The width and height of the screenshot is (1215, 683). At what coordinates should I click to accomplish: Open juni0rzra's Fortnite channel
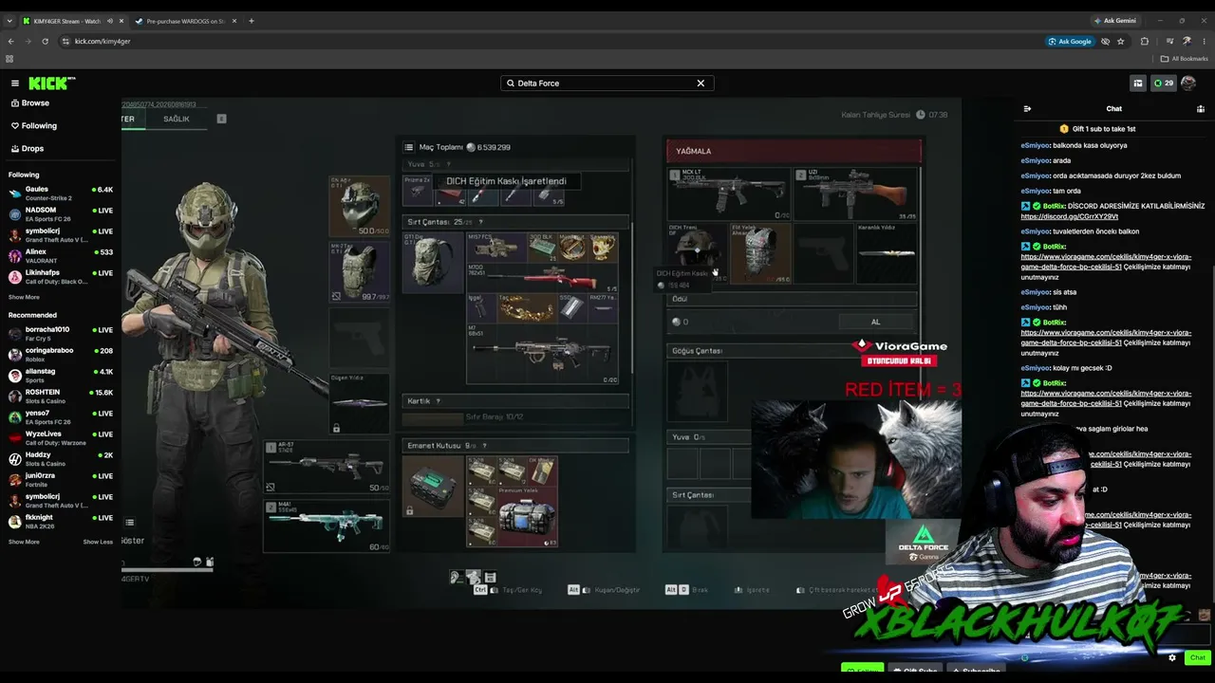click(61, 480)
